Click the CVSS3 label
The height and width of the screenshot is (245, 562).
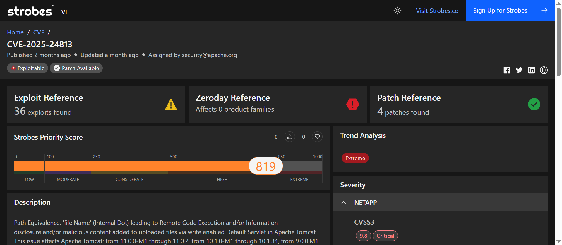(364, 222)
